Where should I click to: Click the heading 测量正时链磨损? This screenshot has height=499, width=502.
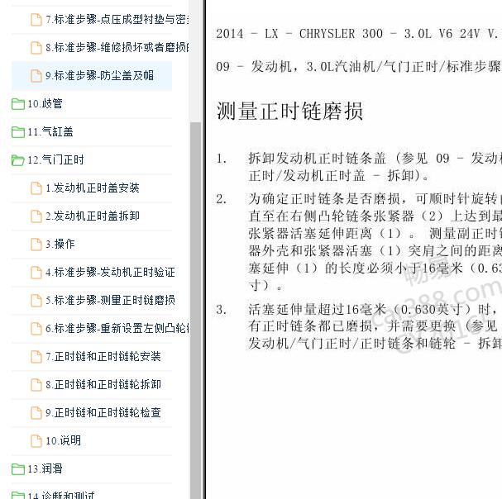289,112
